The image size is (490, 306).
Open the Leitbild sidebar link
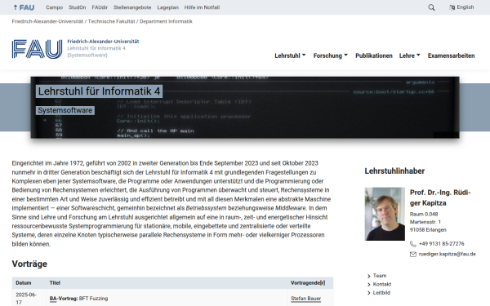click(381, 293)
